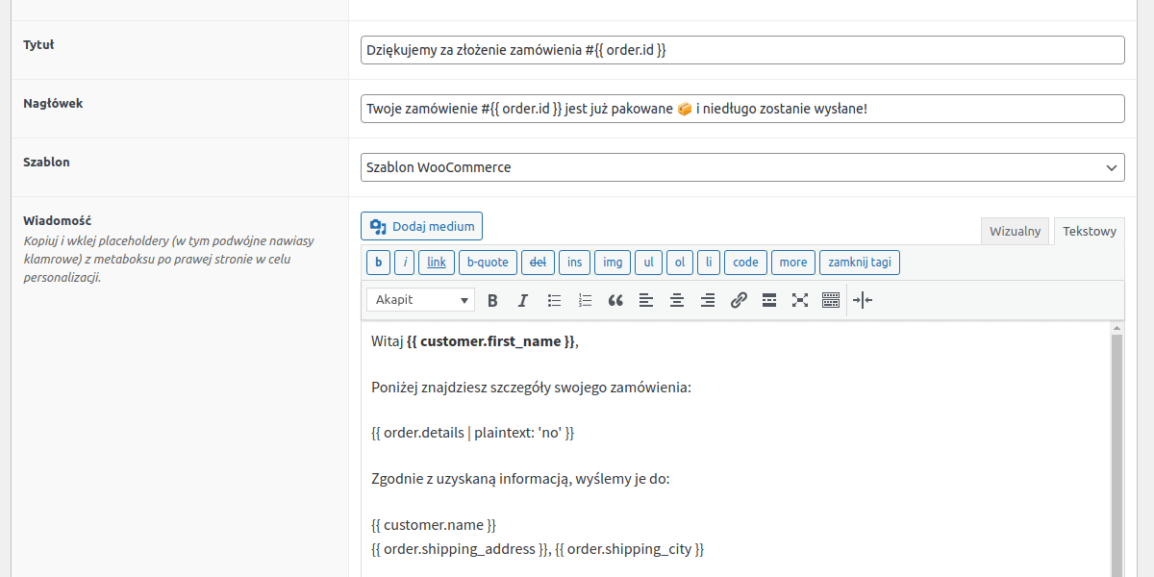This screenshot has height=577, width=1154.
Task: Click the b-quote quicktag button
Action: pos(488,262)
